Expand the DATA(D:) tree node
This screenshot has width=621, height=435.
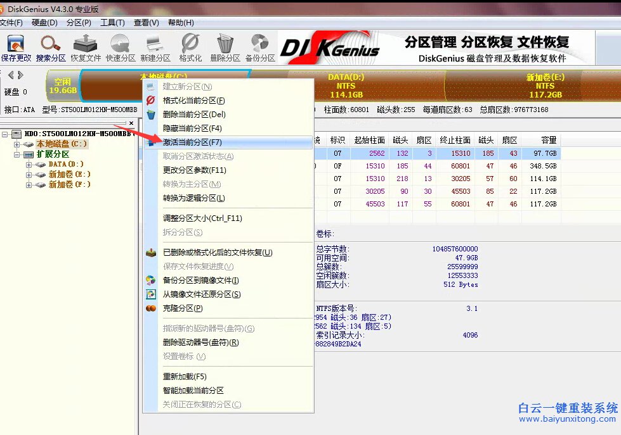point(30,163)
